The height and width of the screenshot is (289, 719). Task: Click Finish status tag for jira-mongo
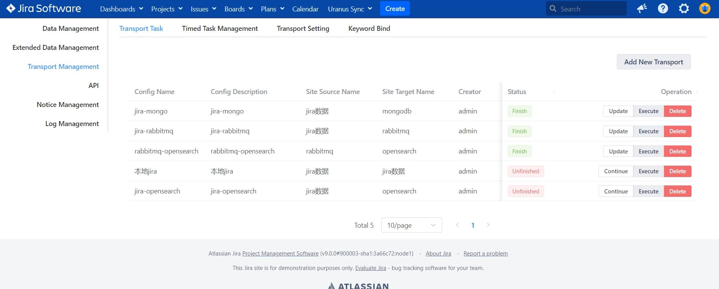point(519,111)
